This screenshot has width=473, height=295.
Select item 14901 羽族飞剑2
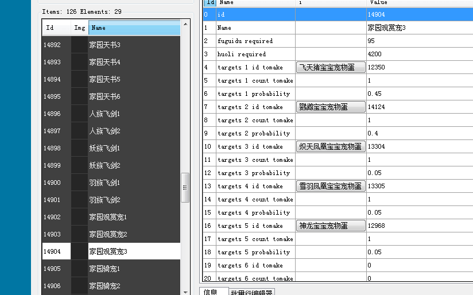coord(111,200)
